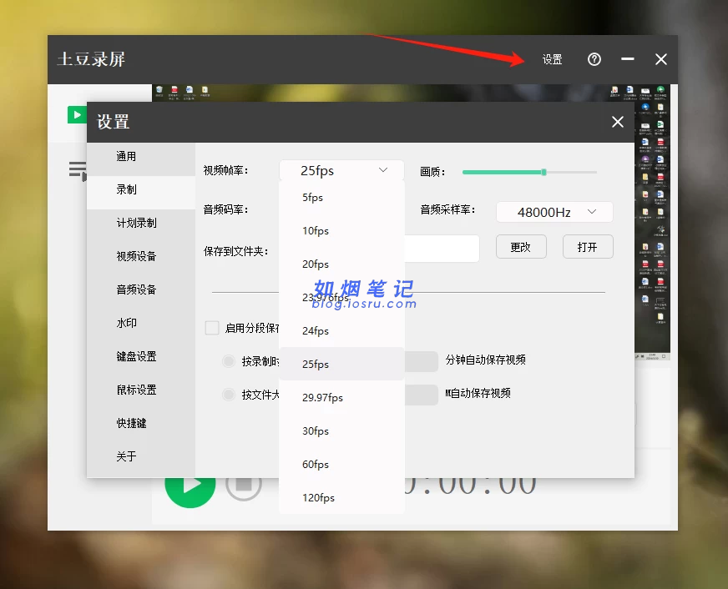Choose 24fps from the frame rate list
This screenshot has width=728, height=589.
coord(341,331)
